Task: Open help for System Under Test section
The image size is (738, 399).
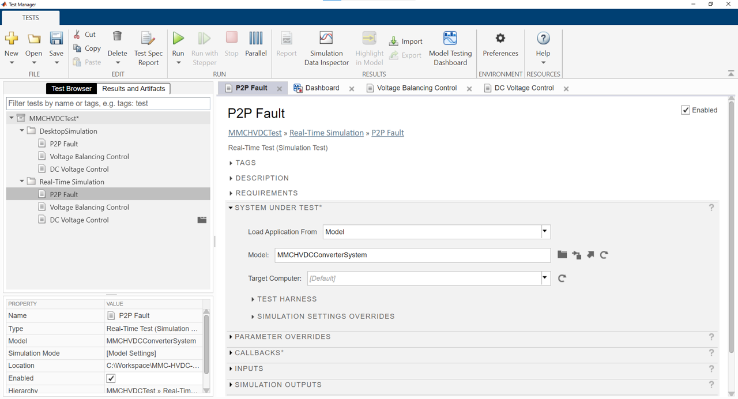Action: [x=711, y=208]
